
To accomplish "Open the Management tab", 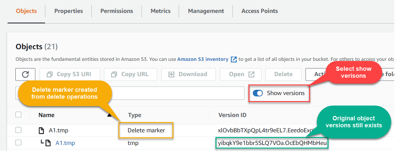I will [206, 11].
